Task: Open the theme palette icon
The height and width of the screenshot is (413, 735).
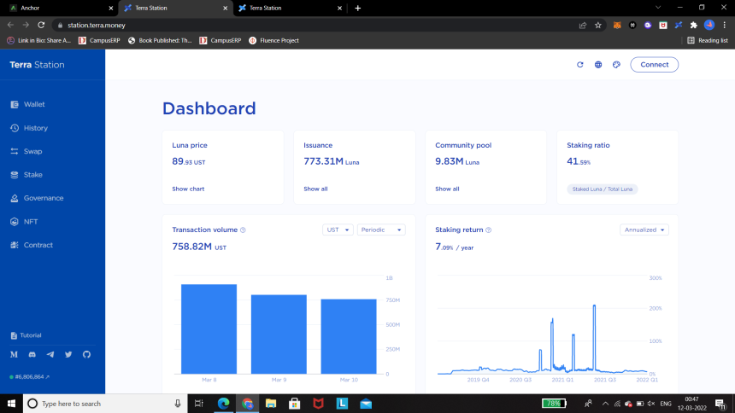Action: click(x=616, y=65)
